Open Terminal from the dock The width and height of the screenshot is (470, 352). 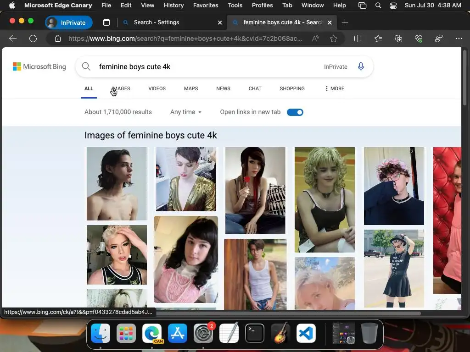[255, 333]
